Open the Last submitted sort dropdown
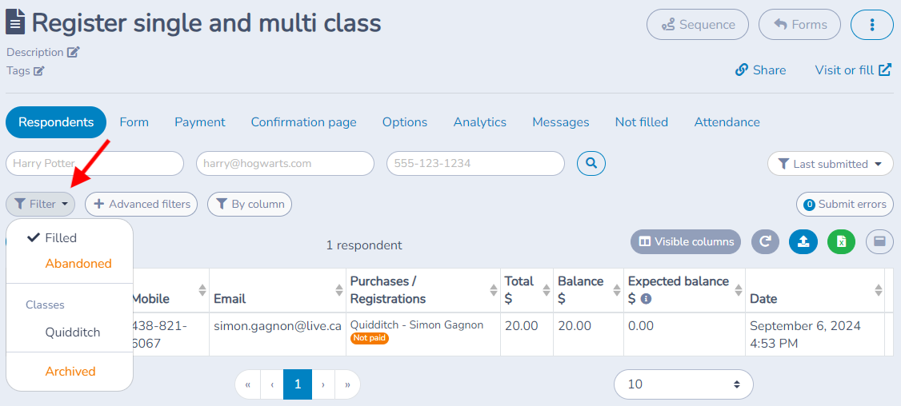This screenshot has width=901, height=406. click(x=831, y=164)
